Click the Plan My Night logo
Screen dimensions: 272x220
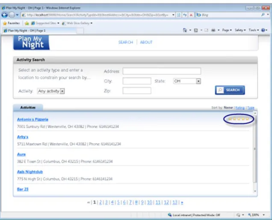tap(31, 42)
